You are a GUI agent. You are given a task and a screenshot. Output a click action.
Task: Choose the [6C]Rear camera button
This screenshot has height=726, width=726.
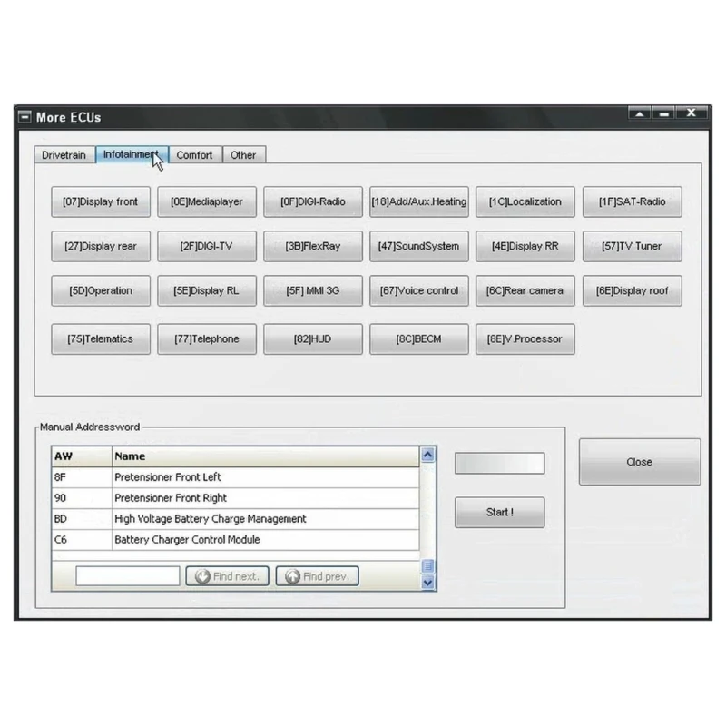click(x=525, y=290)
